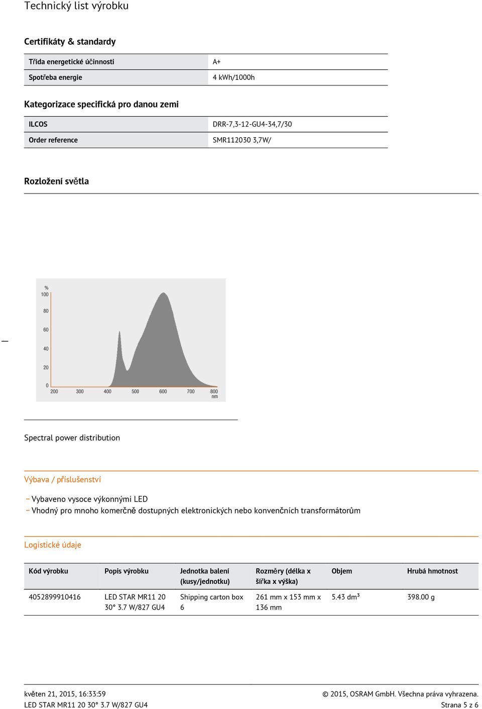Select the 'LED STAR MR11 20 30° 3.7 W/827 GU4' table cell
This screenshot has height=709, width=482.
click(135, 602)
